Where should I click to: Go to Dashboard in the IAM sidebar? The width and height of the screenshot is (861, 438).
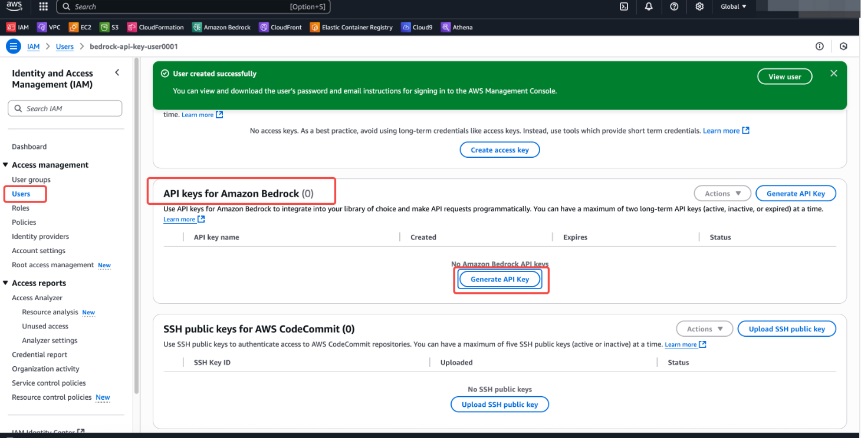29,147
